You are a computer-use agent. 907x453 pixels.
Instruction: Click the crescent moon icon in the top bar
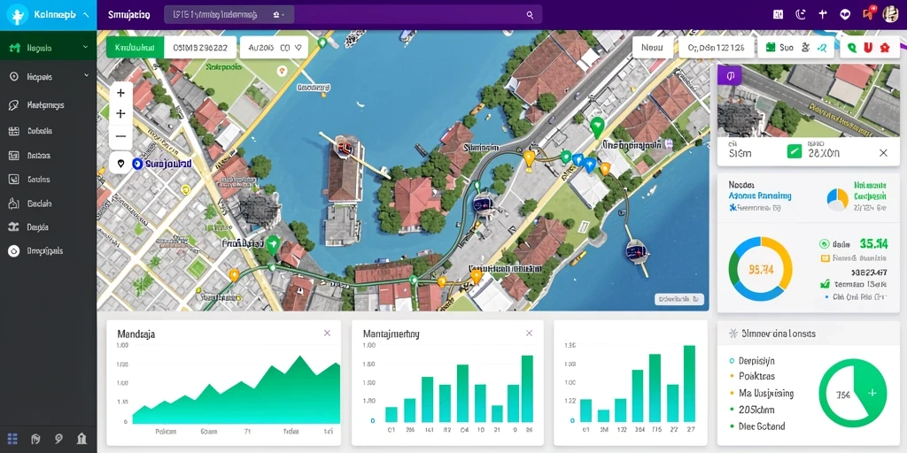pyautogui.click(x=801, y=15)
